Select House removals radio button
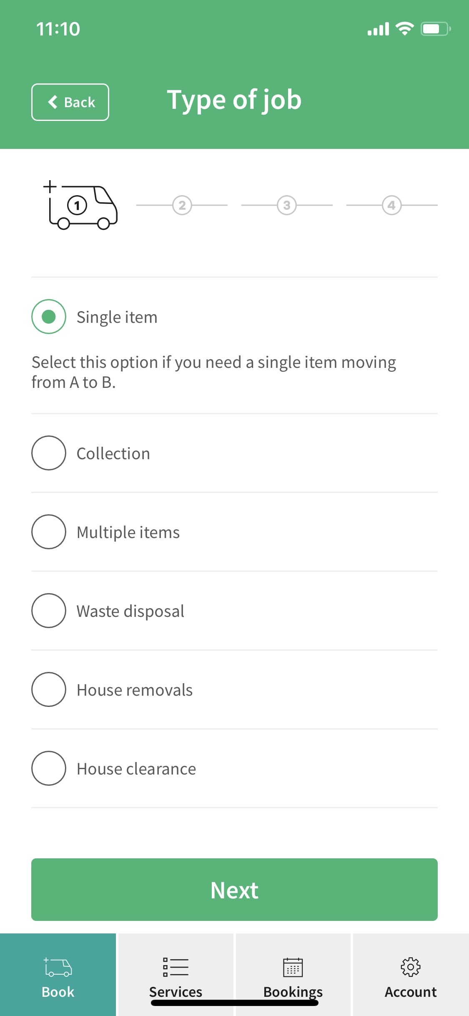This screenshot has width=469, height=1016. [49, 689]
